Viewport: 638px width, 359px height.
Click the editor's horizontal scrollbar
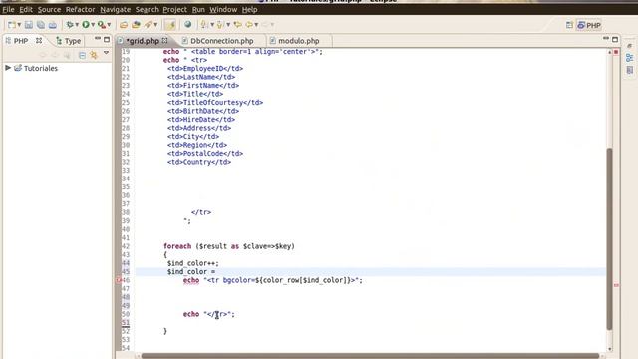pyautogui.click(x=370, y=356)
